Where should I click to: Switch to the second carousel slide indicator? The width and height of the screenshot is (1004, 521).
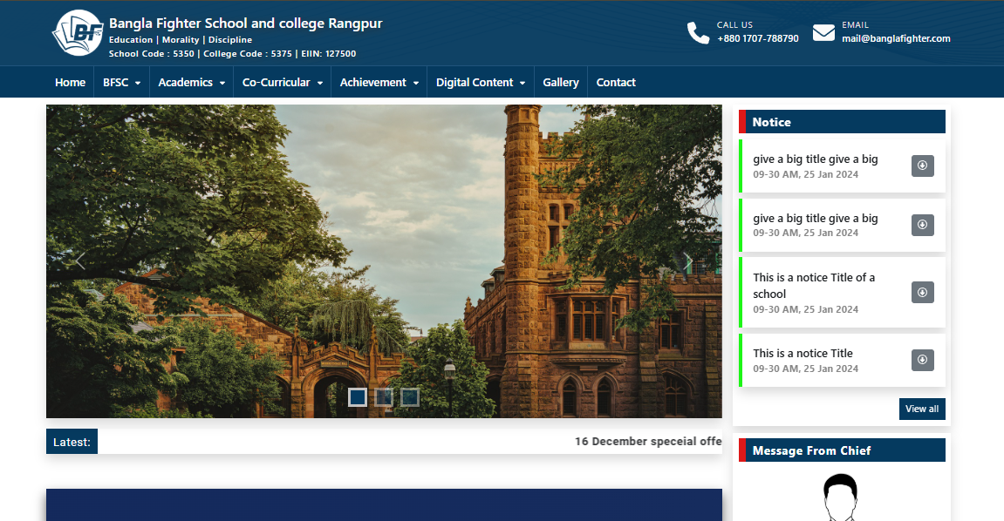[x=384, y=397]
